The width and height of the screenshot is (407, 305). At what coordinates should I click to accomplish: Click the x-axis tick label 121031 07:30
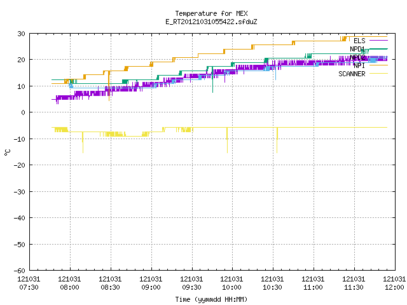29,283
